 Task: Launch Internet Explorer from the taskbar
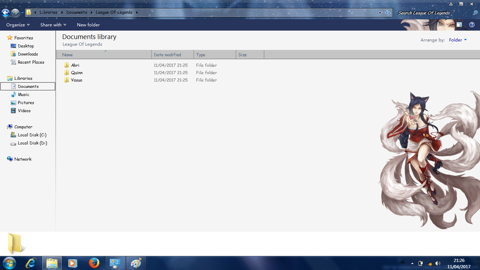tap(31, 263)
